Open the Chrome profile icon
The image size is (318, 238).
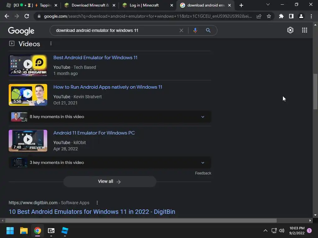(x=301, y=16)
